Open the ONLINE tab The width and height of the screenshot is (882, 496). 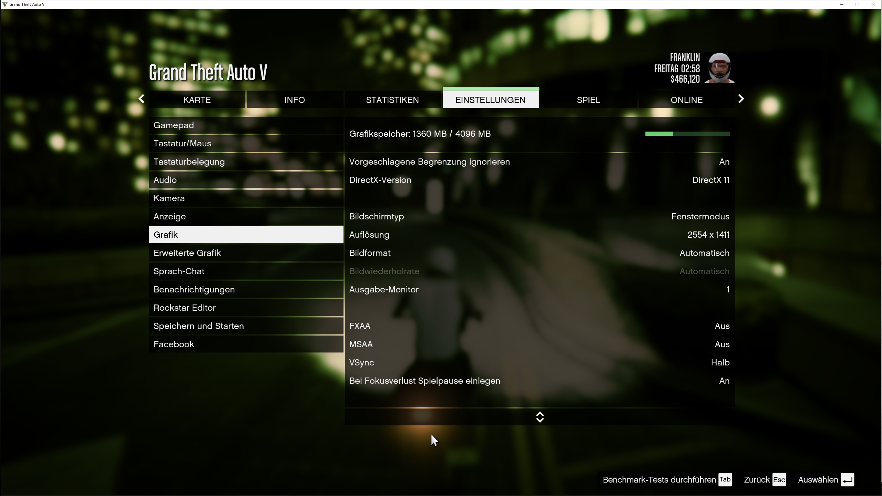click(687, 100)
